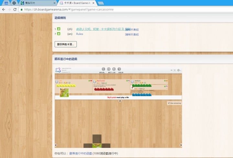Switch to the 電腦玩物 tab
Image resolution: width=233 pixels, height=158 pixels.
click(x=38, y=3)
